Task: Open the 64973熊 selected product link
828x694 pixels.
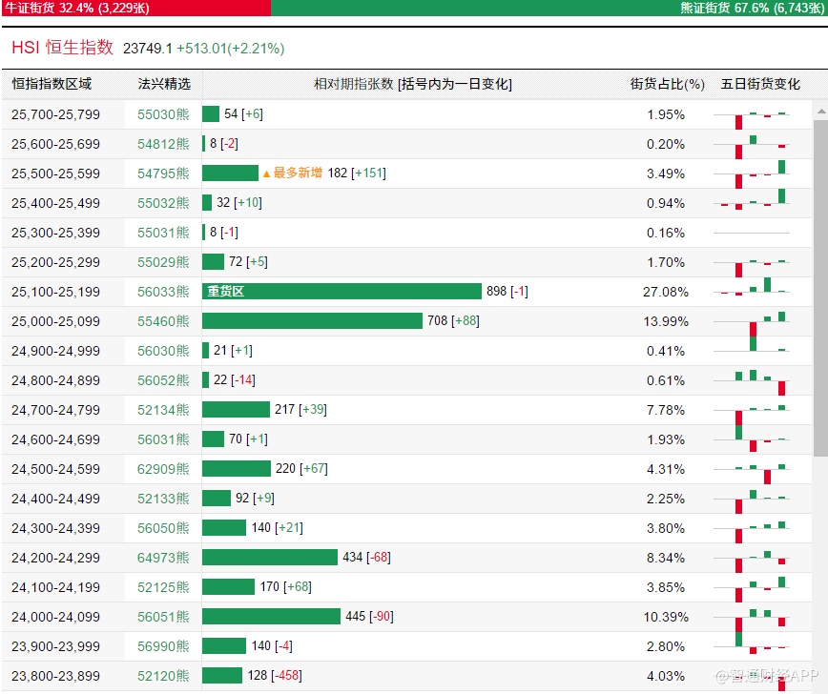Action: 163,558
